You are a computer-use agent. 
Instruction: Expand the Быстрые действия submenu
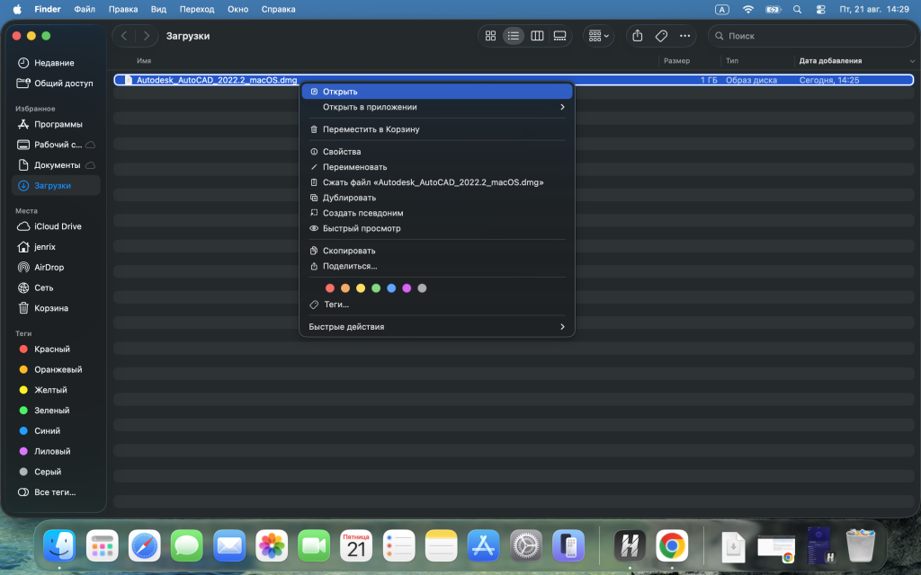(x=437, y=327)
